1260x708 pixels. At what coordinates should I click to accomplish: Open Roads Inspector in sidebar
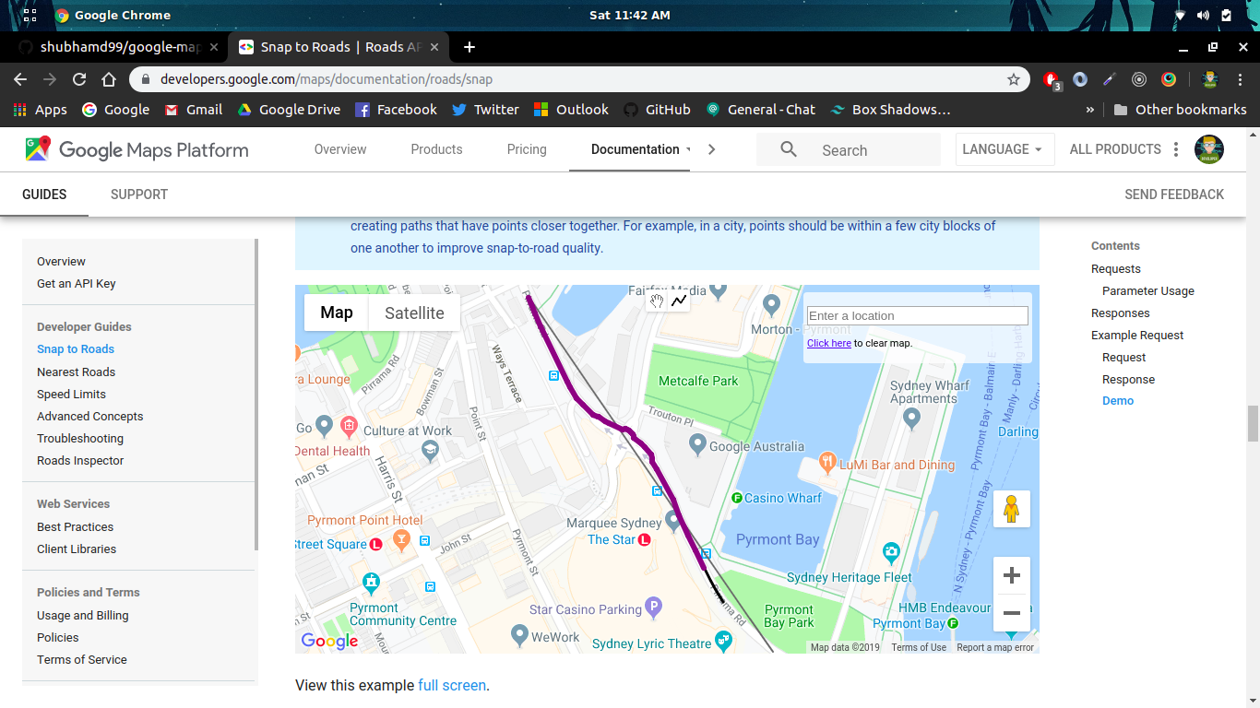click(x=80, y=460)
